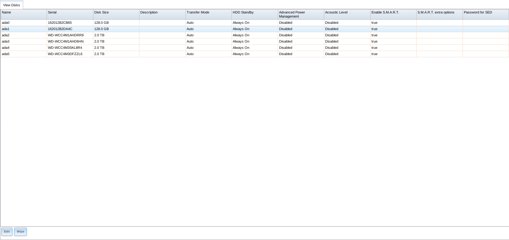The width and height of the screenshot is (509, 240).
Task: Click Advanced Power Management column header
Action: 300,14
